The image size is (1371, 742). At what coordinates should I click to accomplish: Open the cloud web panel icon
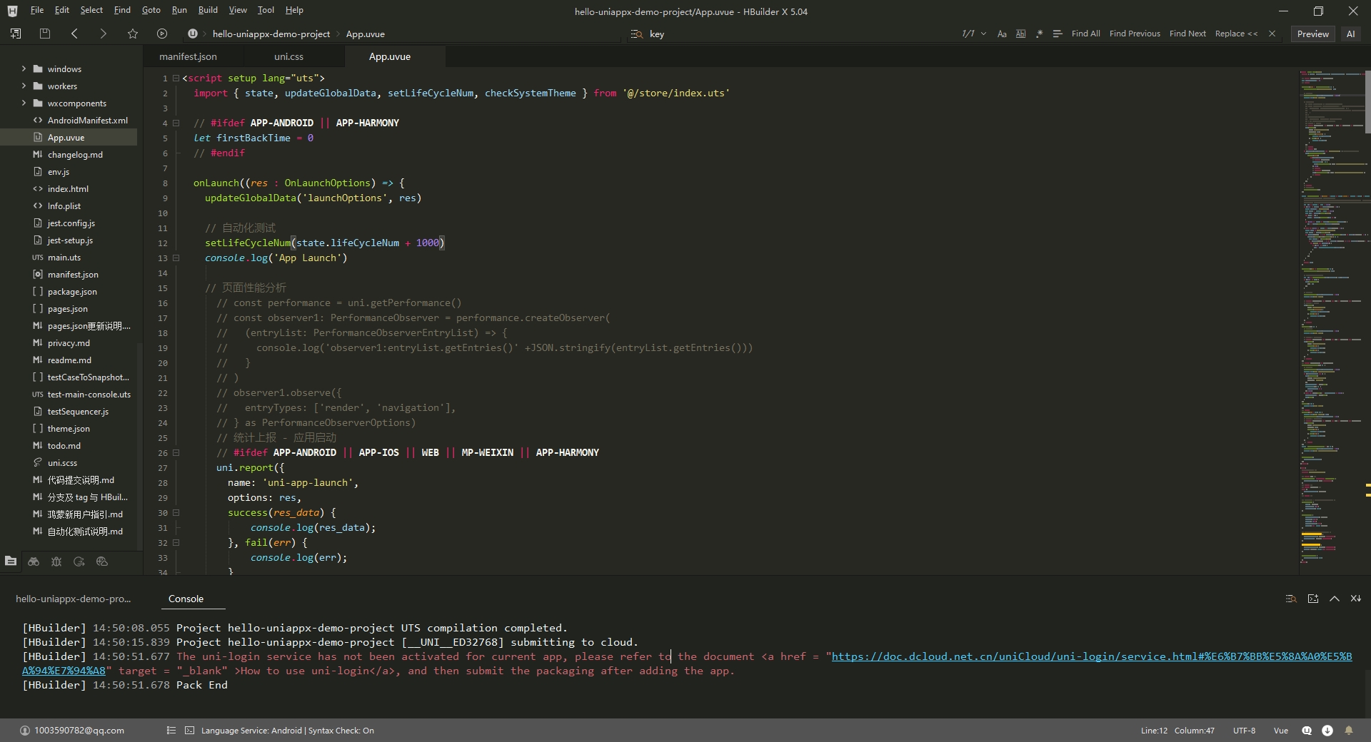[102, 561]
